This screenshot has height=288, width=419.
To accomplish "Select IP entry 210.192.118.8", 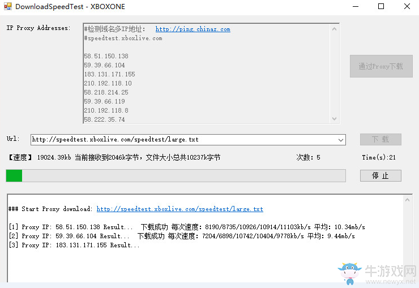I will (x=106, y=110).
